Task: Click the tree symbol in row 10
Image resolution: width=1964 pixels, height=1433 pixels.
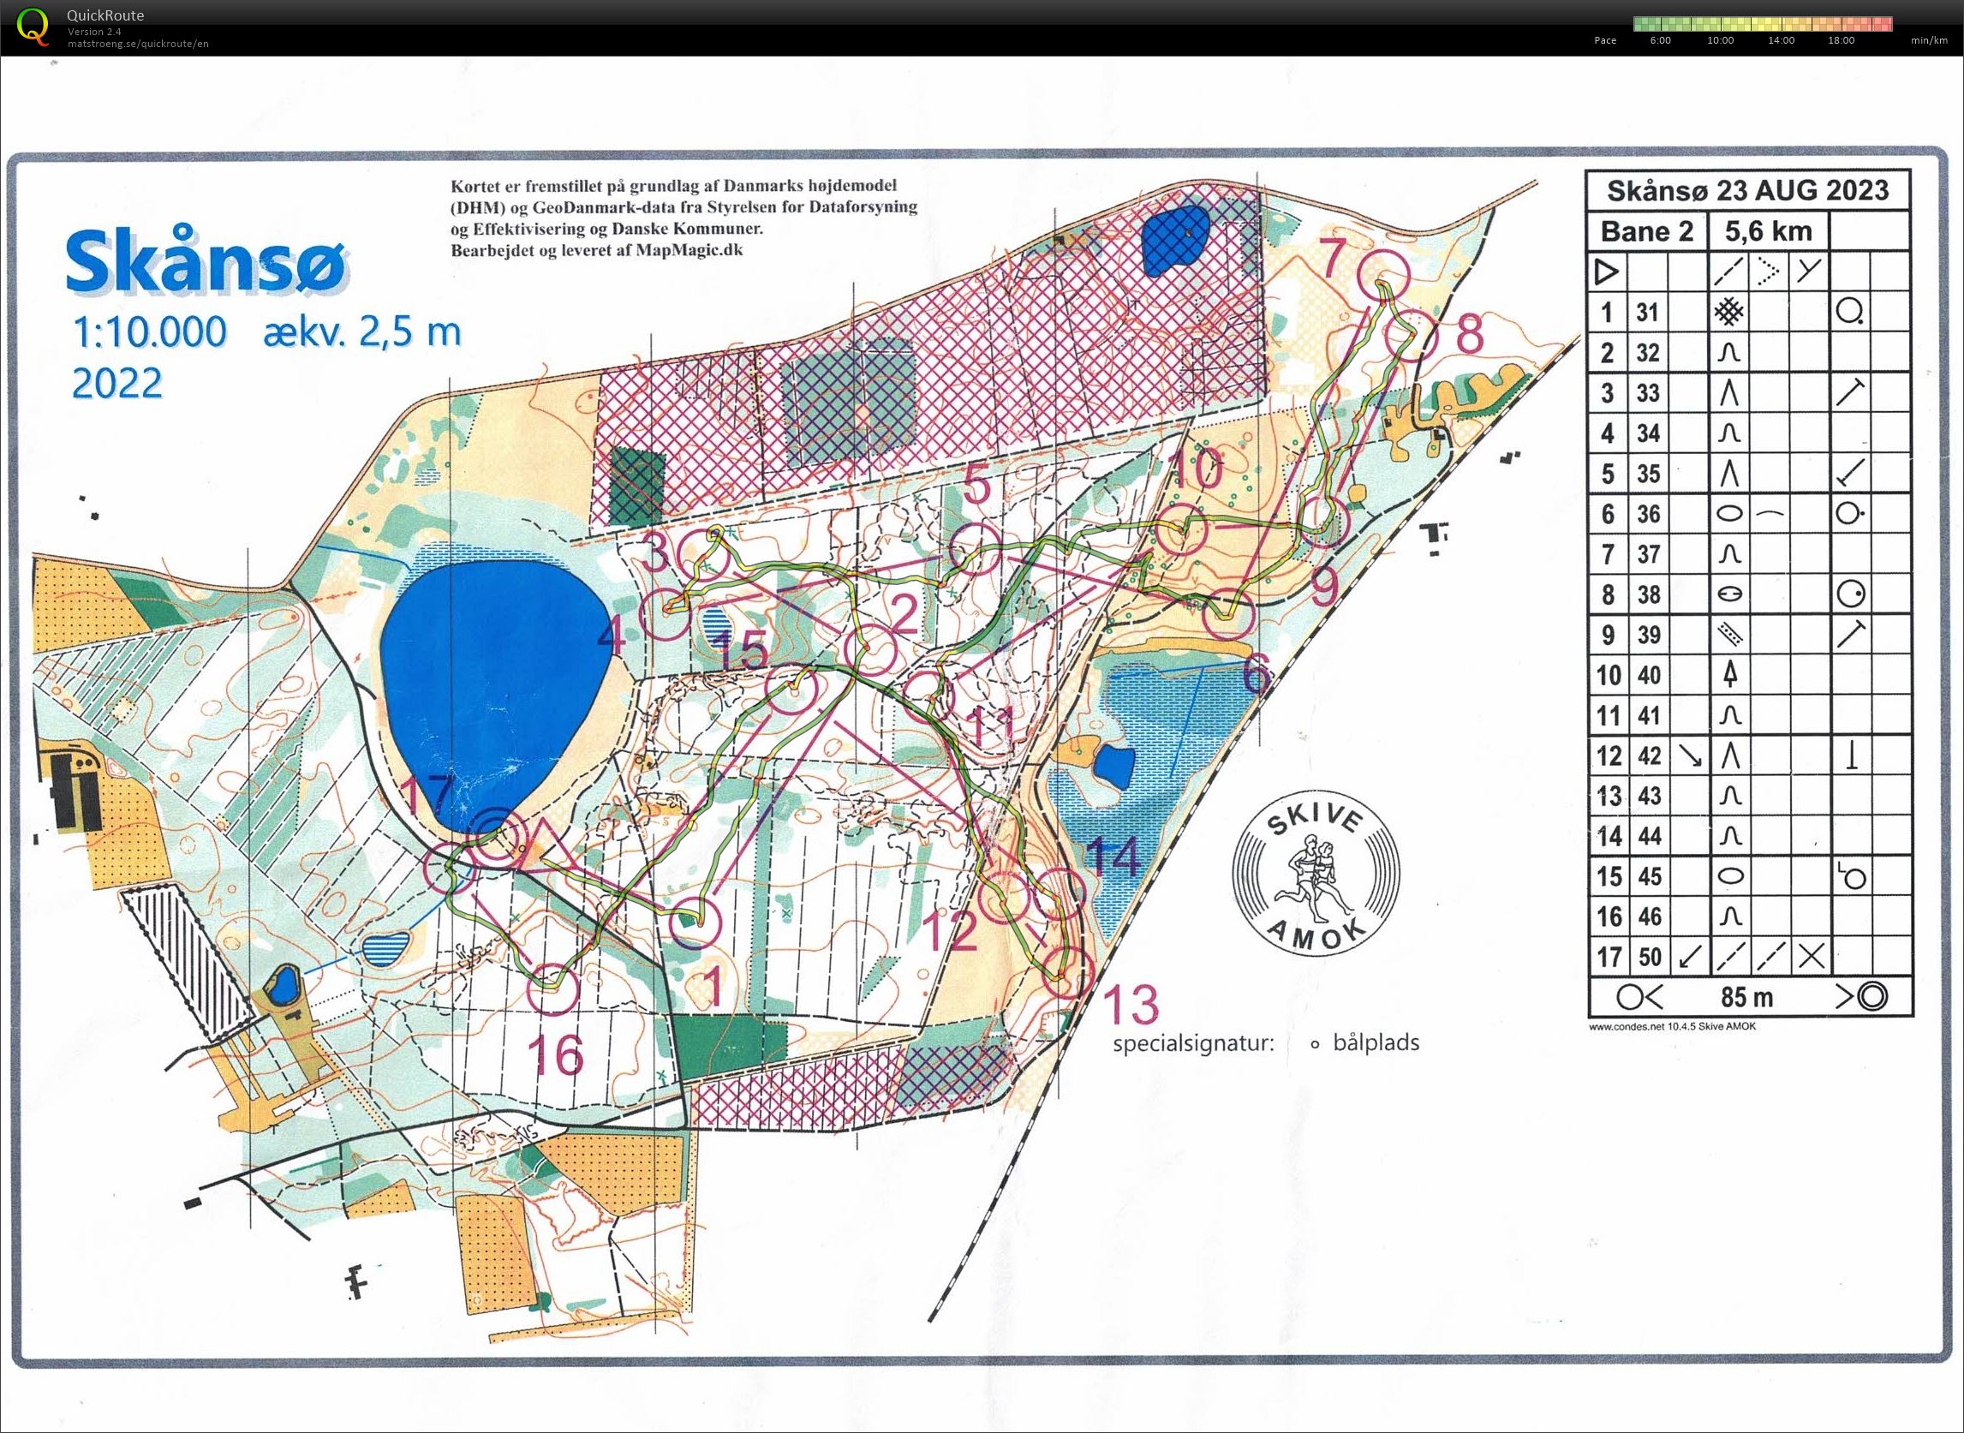Action: (1729, 674)
